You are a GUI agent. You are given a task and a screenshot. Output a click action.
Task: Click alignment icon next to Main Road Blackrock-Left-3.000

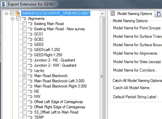[x=30, y=81]
